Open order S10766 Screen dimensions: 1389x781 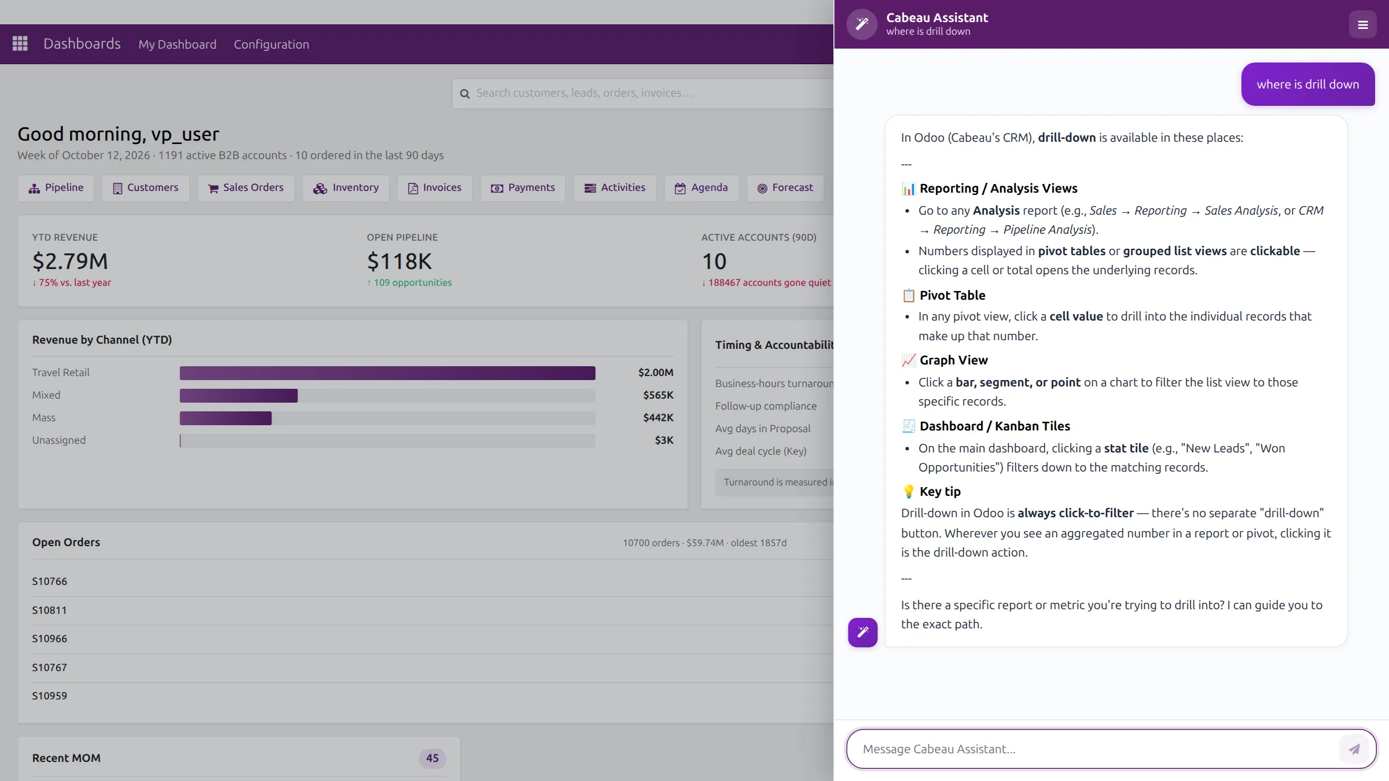(50, 581)
